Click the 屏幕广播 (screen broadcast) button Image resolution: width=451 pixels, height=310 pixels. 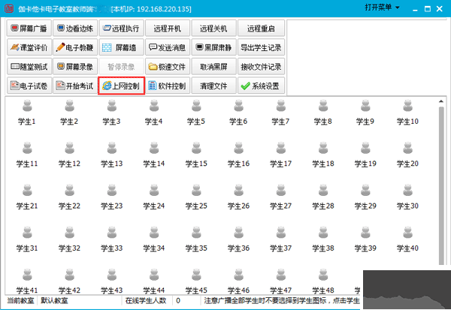pyautogui.click(x=29, y=28)
